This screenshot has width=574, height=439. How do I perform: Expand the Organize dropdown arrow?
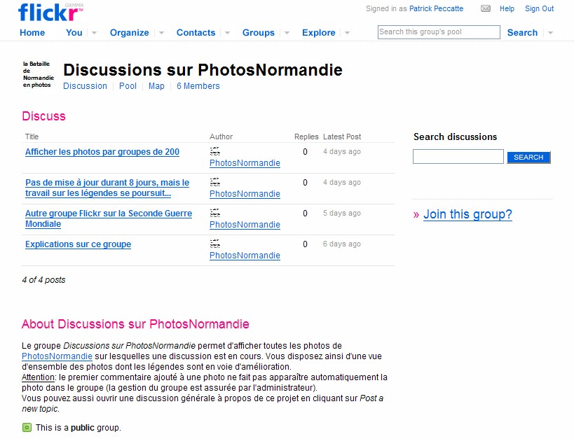[x=161, y=33]
